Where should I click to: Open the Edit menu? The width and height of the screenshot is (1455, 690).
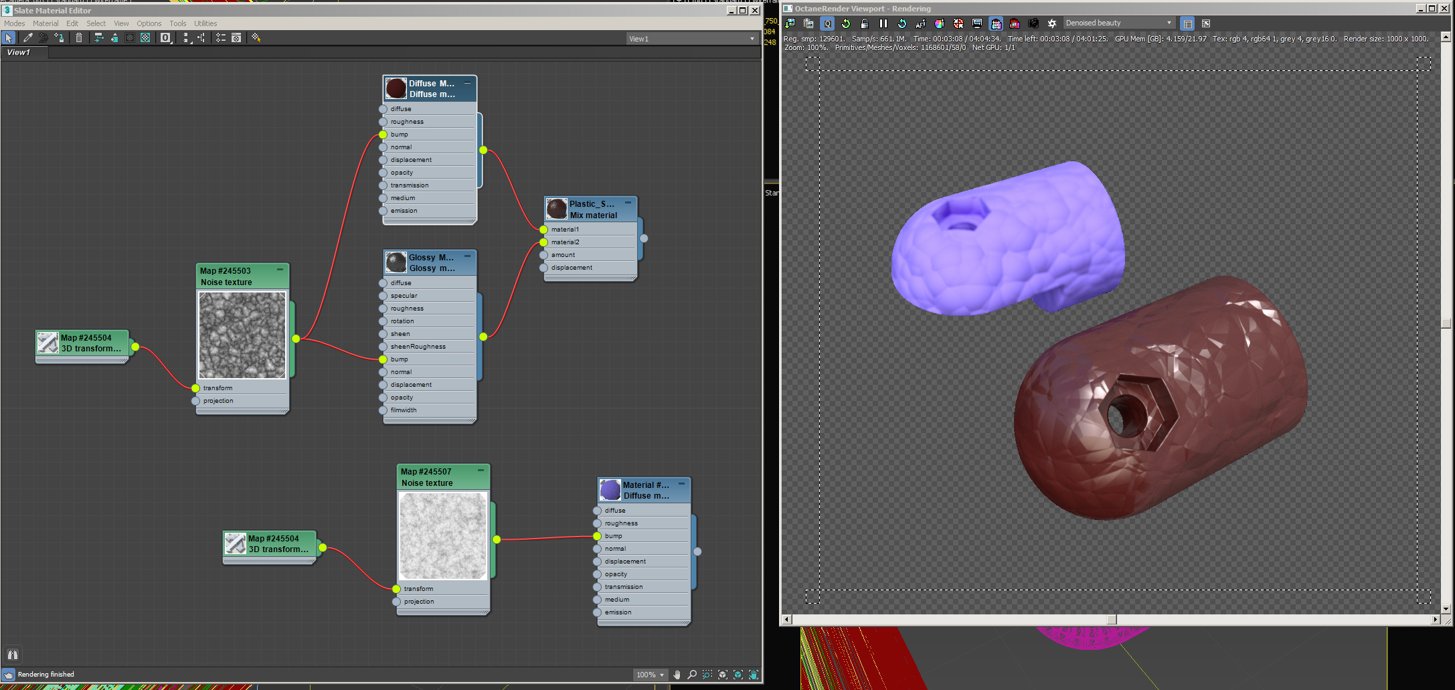click(72, 23)
